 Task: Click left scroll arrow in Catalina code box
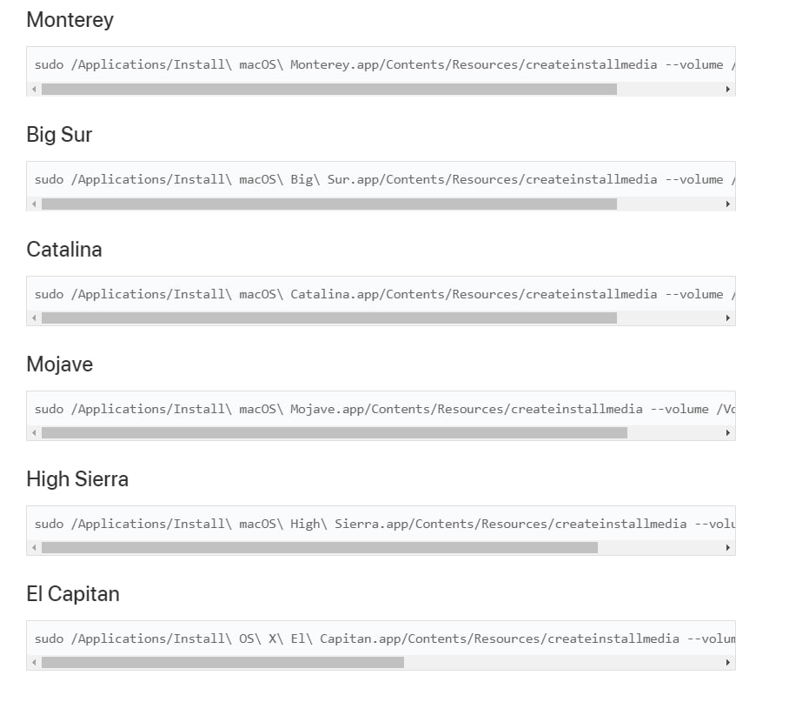click(34, 318)
